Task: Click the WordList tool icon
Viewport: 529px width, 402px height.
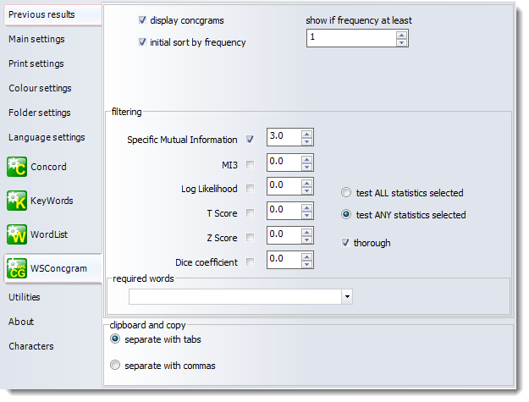Action: coord(17,234)
